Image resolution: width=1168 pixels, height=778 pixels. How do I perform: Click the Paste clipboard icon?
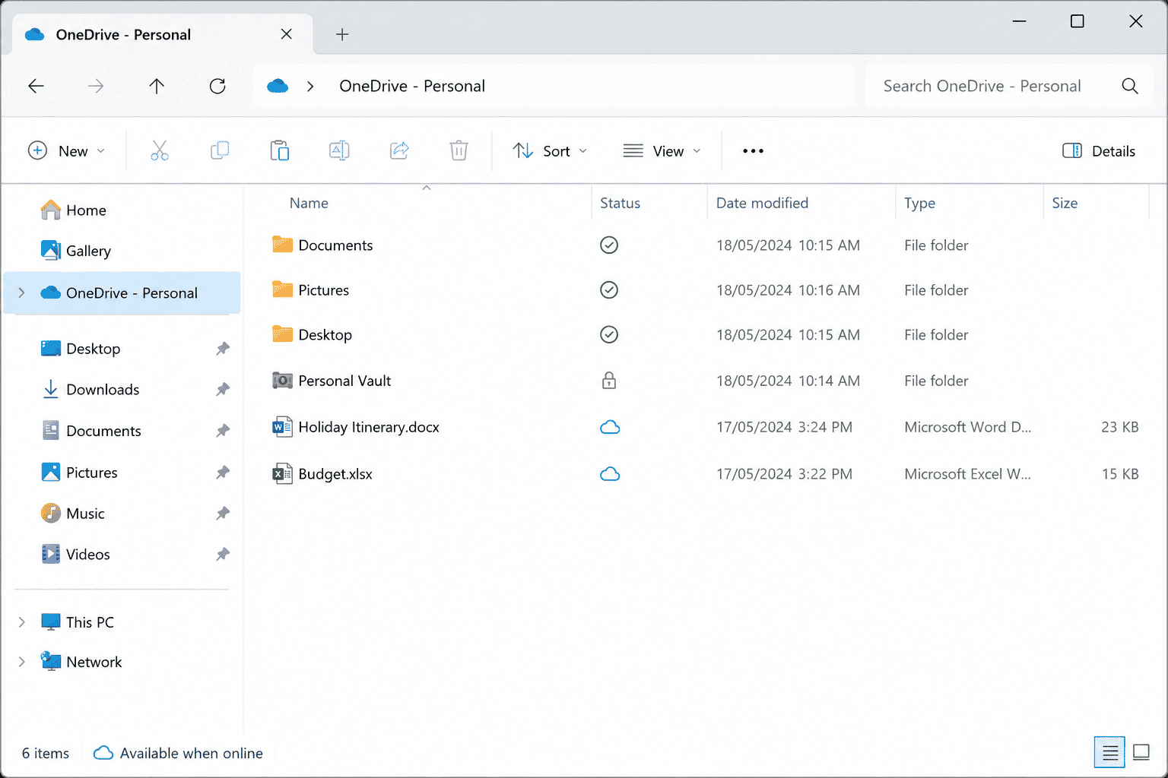[x=280, y=150]
